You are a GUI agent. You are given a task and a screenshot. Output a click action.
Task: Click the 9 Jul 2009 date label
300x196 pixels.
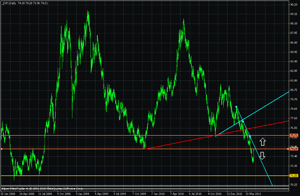[x=120, y=194]
